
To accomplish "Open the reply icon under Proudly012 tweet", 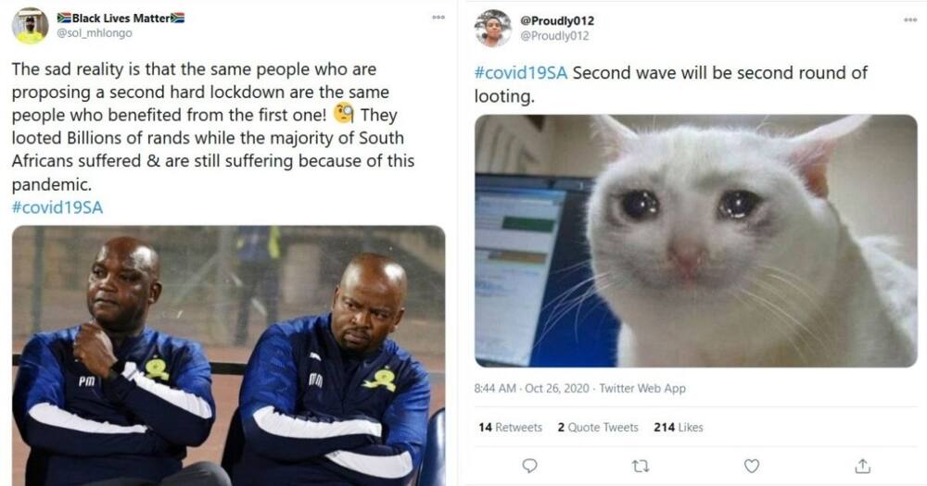I will [529, 466].
